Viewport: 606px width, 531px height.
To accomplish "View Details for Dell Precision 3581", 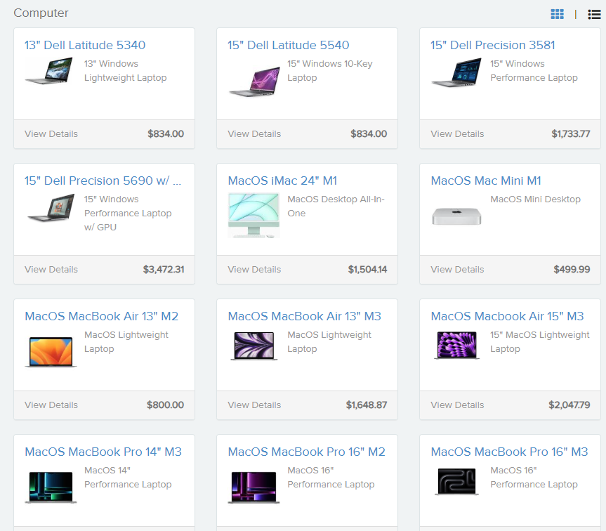I will tap(457, 134).
